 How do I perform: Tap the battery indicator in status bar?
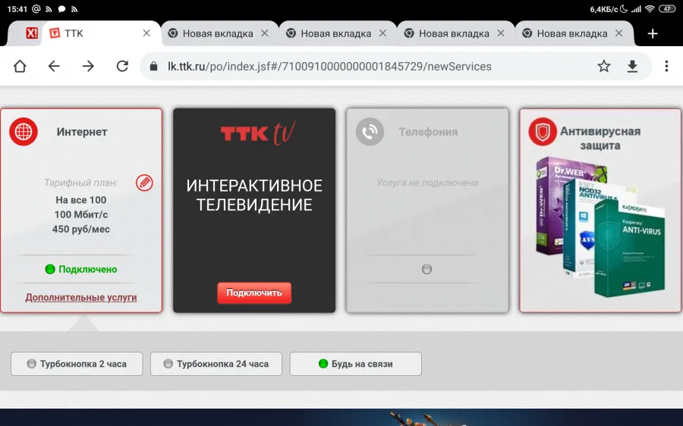[x=667, y=8]
